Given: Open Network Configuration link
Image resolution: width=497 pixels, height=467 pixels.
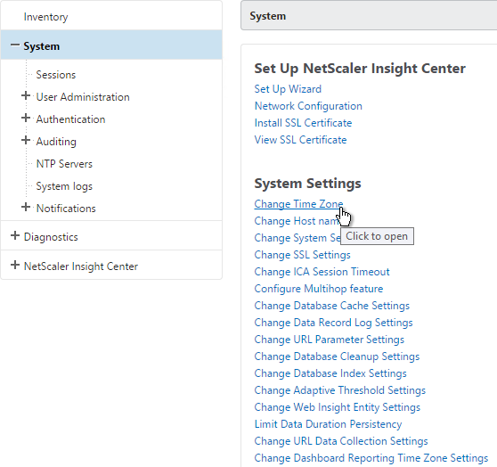Looking at the screenshot, I should [x=308, y=106].
